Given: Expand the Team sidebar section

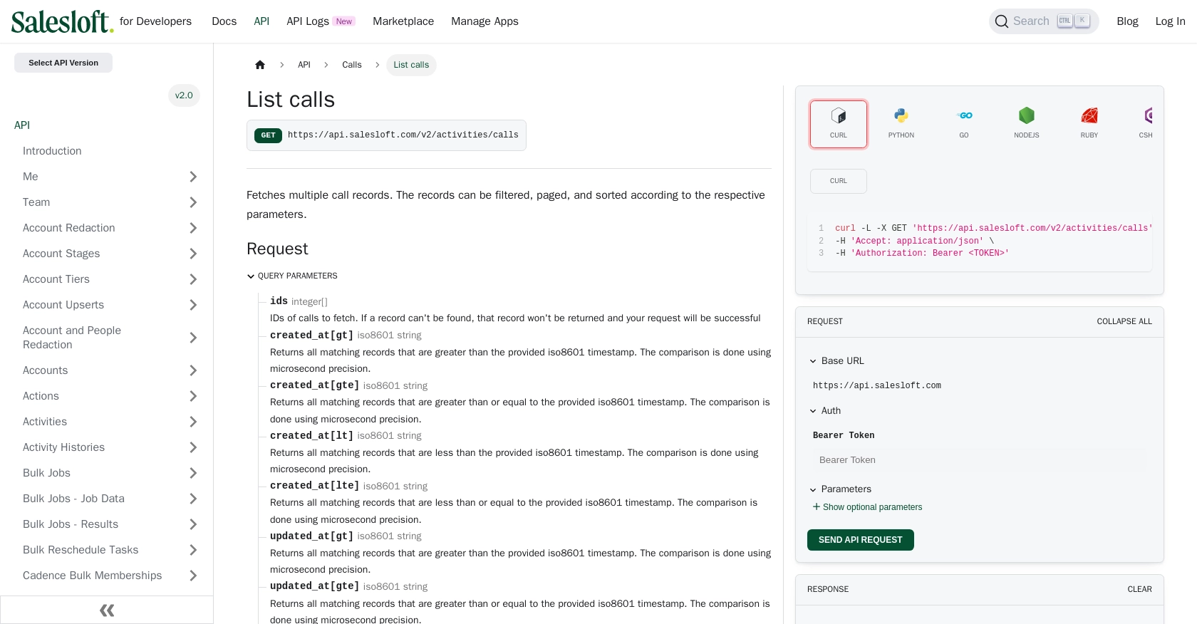Looking at the screenshot, I should point(193,202).
